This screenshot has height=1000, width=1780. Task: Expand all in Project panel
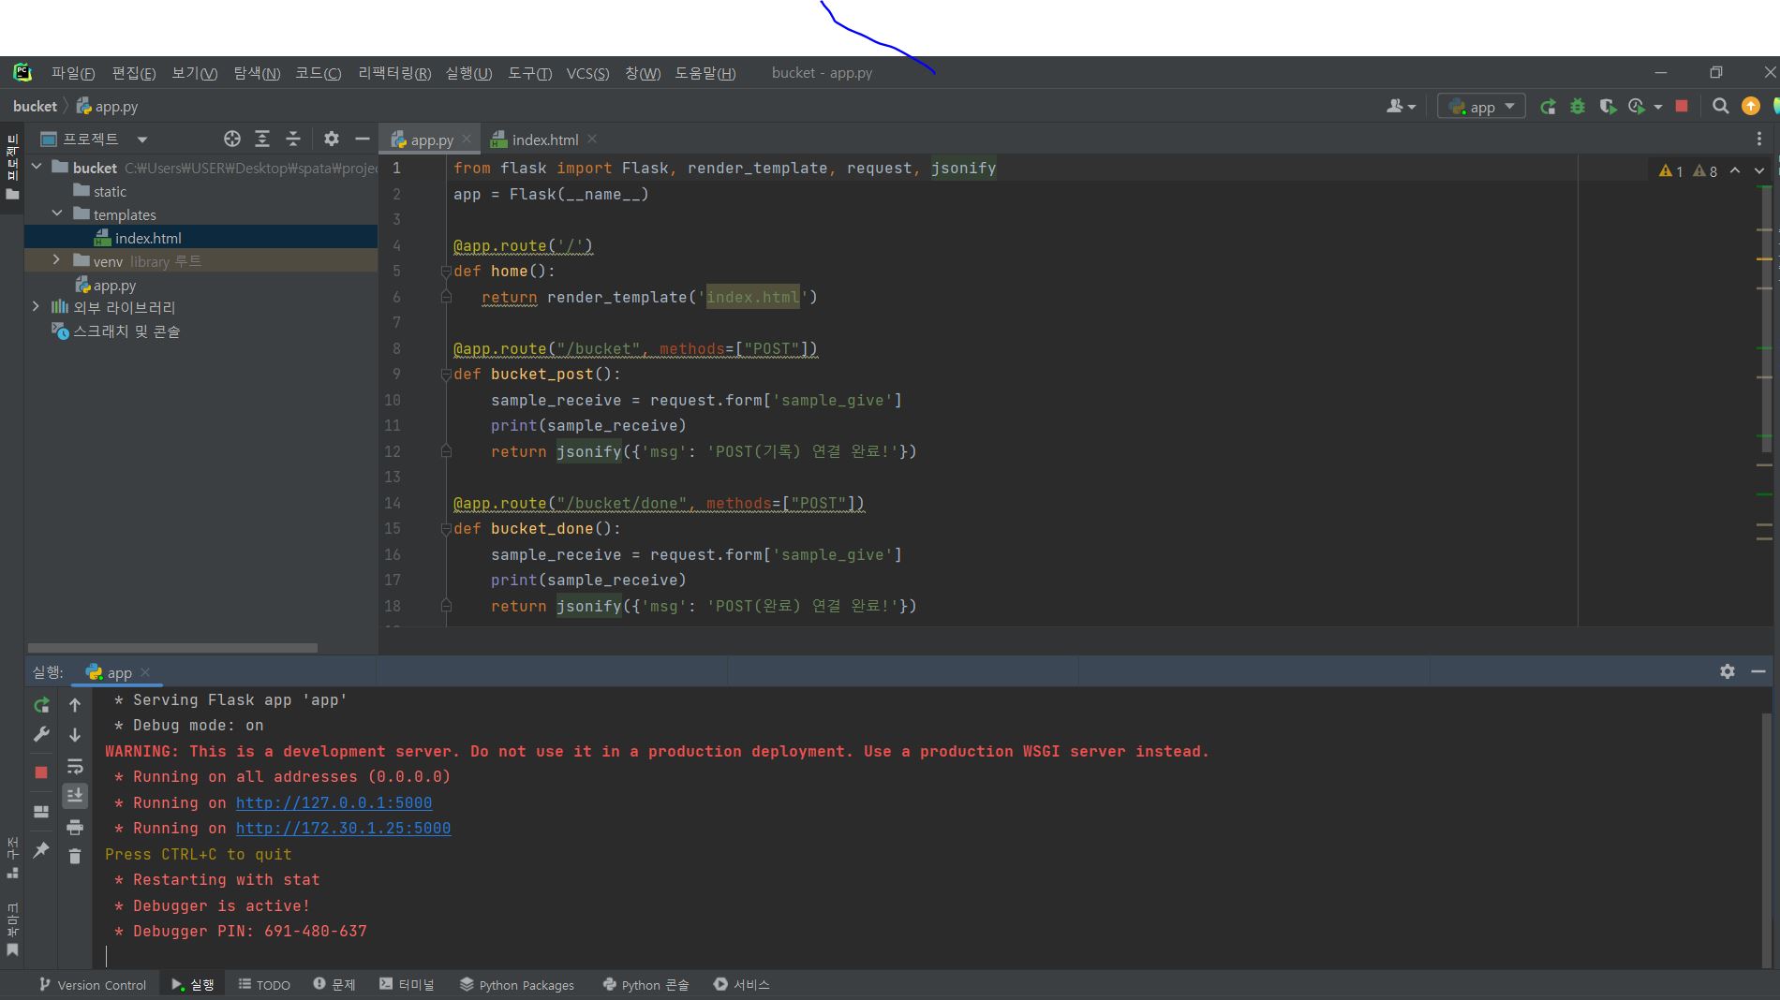coord(262,139)
